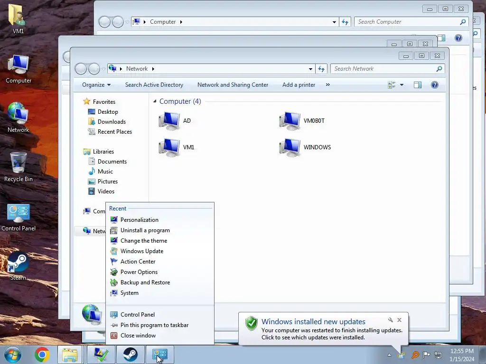Select the Steam desktop shortcut
The image size is (486, 364).
coord(18,267)
